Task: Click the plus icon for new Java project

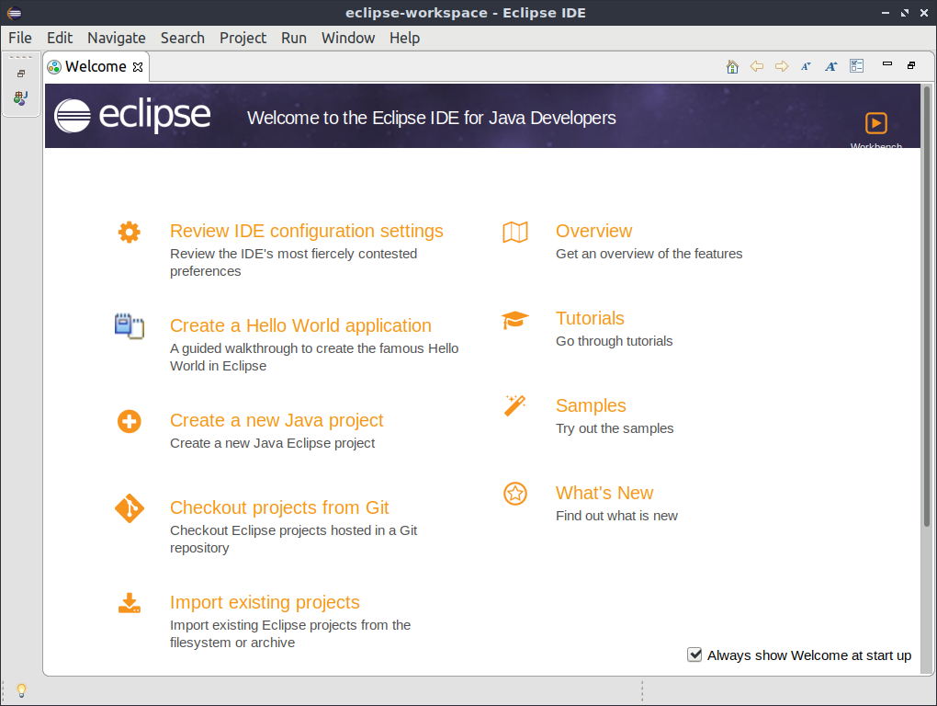Action: (x=130, y=421)
